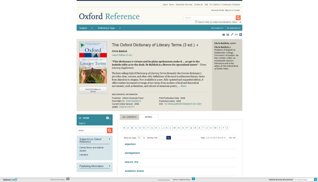Image resolution: width=318 pixels, height=182 pixels.
Task: Click the Help link
Action: [206, 5]
